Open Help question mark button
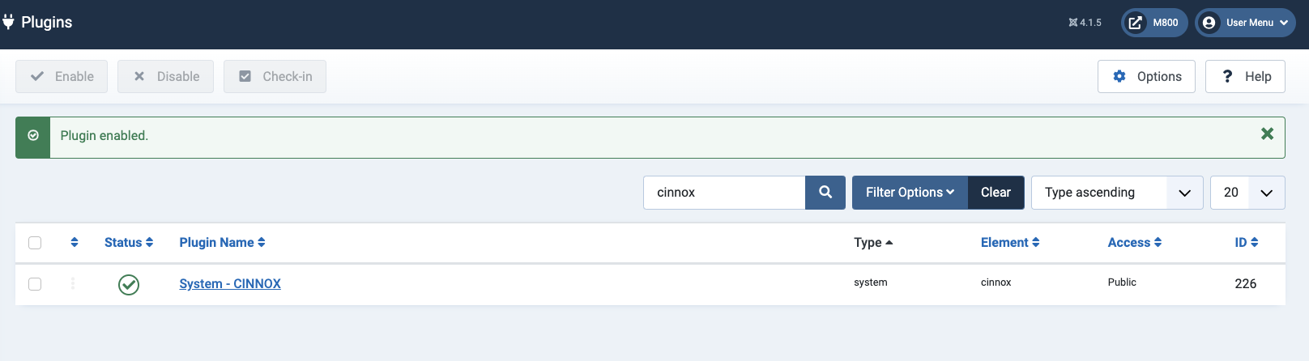Screen dimensions: 1309x361 1244,77
